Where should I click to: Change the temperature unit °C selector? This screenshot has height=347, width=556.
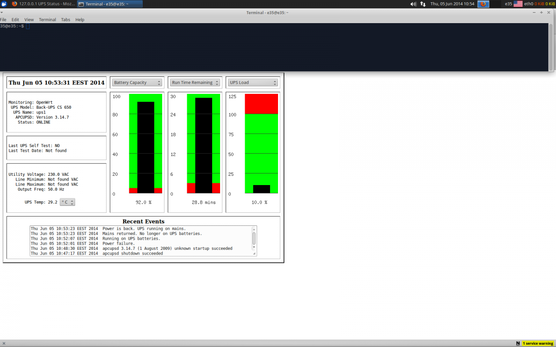[68, 202]
